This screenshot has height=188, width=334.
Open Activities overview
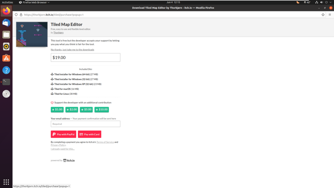tap(7, 2)
